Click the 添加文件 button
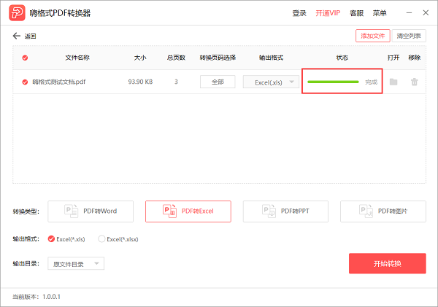438x307 pixels. [372, 36]
